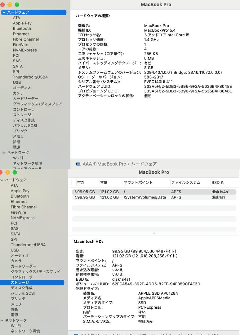Open NVMExpress in the hardware overview window sidebar
The height and width of the screenshot is (335, 240).
click(25, 50)
